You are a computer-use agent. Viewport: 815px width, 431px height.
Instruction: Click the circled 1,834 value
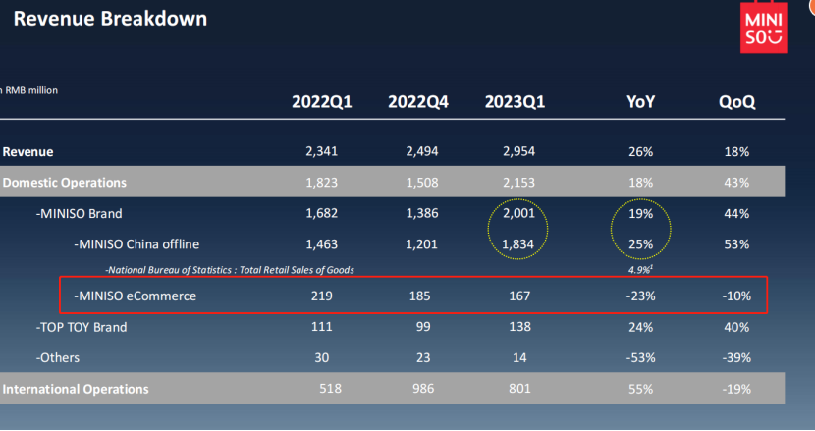tap(519, 243)
